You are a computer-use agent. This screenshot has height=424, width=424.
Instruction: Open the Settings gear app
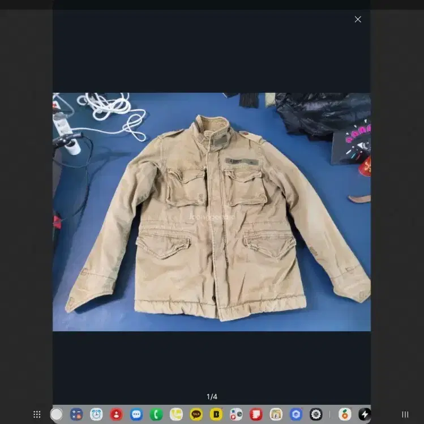[315, 414]
